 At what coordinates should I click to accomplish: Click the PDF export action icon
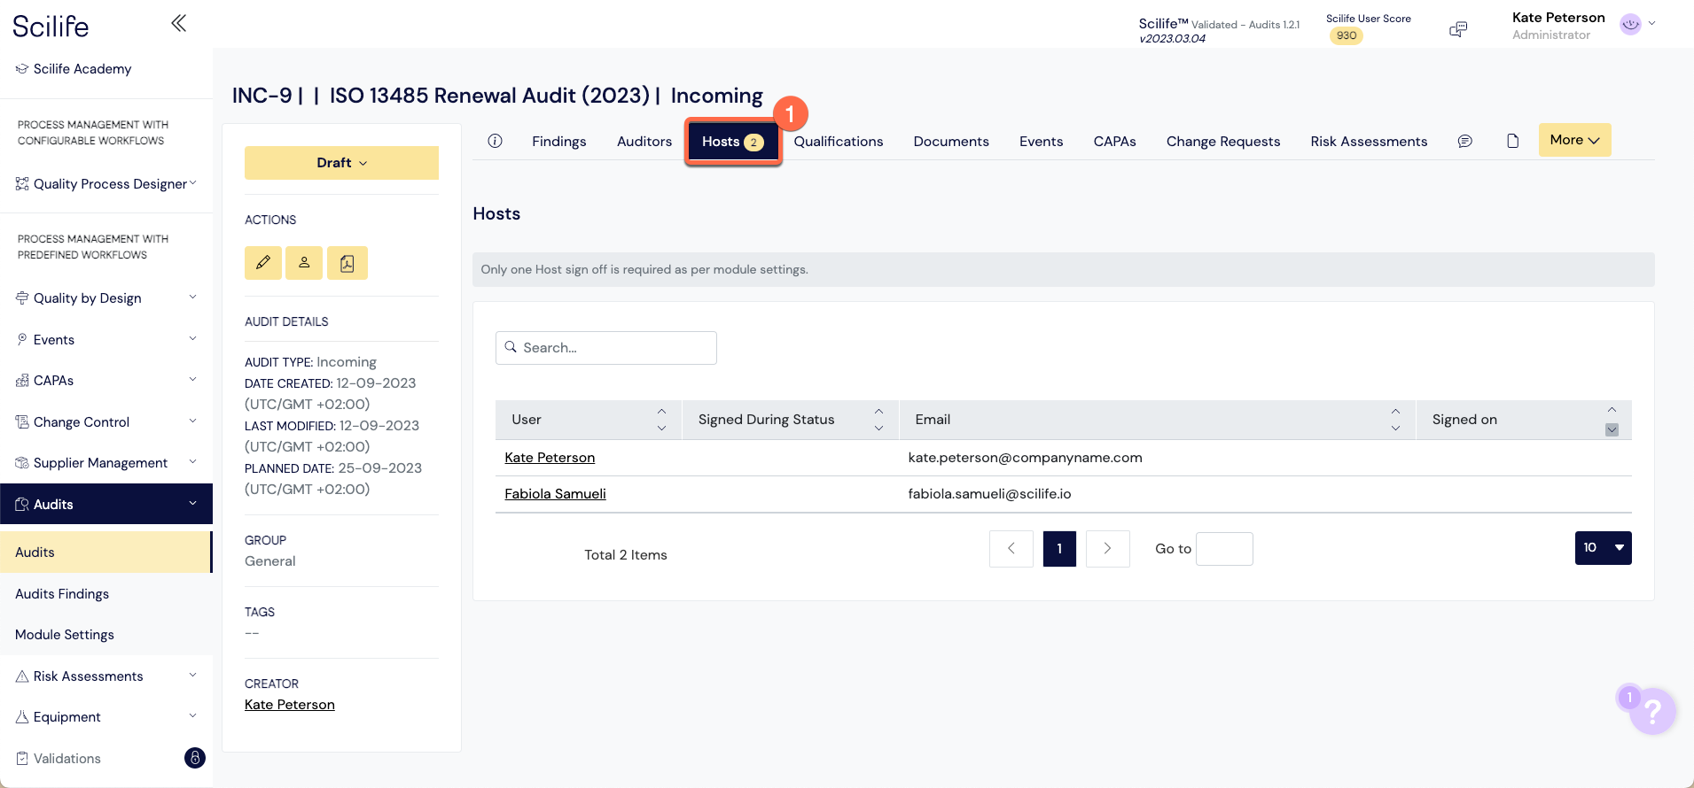click(x=347, y=263)
